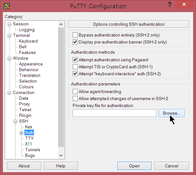The width and height of the screenshot is (196, 175).
Task: Open the Proxy category
Action: [24, 104]
